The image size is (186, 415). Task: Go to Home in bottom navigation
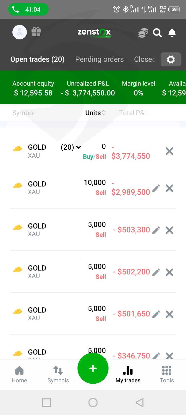pos(19,374)
